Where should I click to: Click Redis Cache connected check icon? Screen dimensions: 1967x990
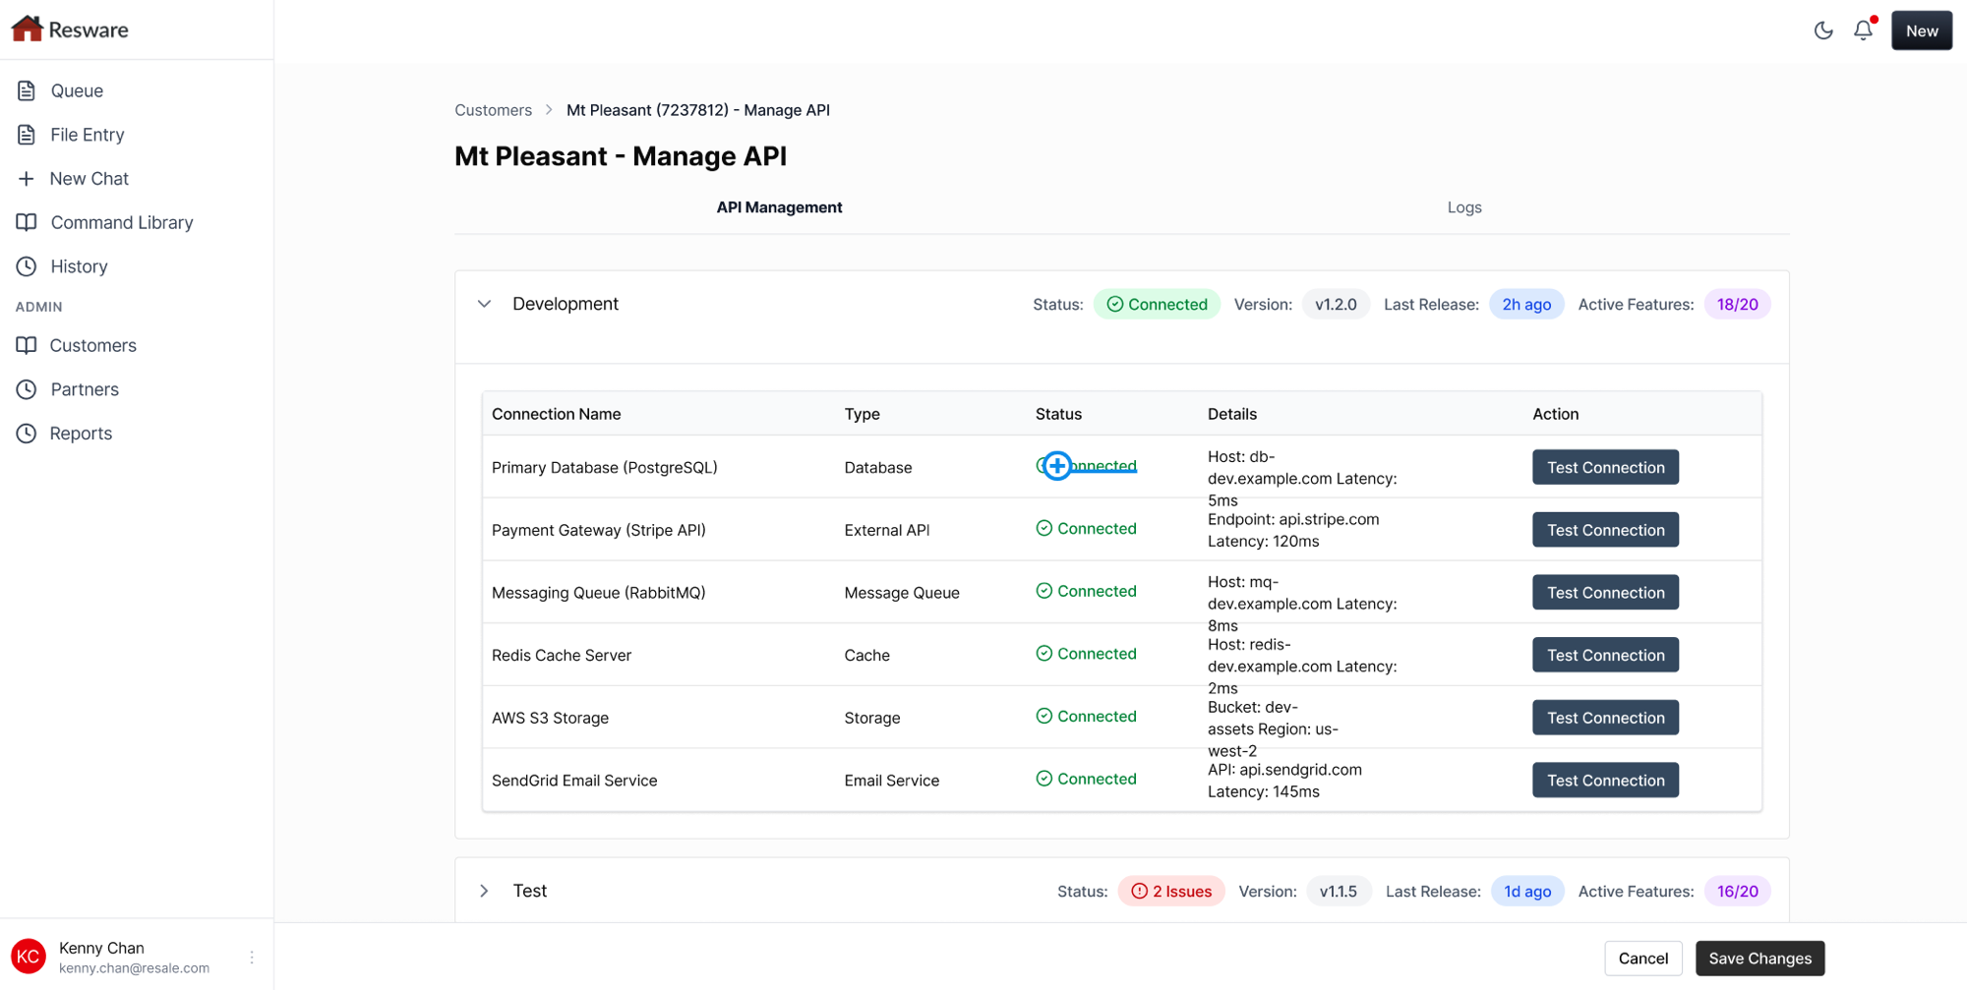point(1044,654)
